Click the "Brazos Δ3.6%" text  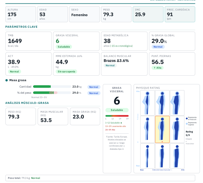coord(116,61)
